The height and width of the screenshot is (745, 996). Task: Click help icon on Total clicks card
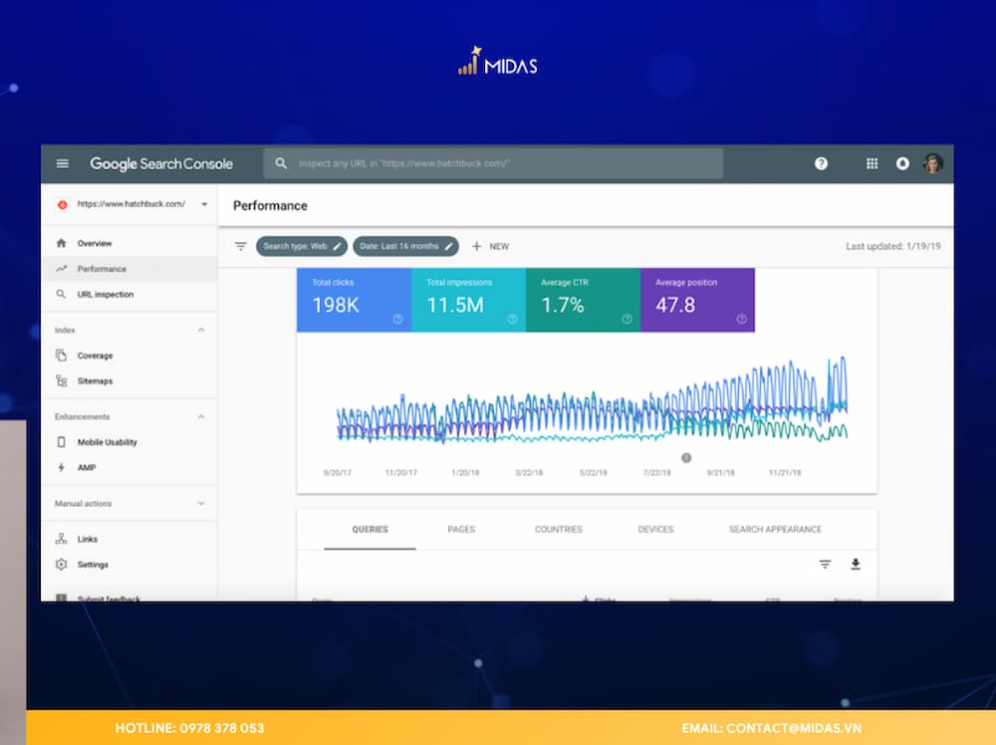click(x=397, y=319)
